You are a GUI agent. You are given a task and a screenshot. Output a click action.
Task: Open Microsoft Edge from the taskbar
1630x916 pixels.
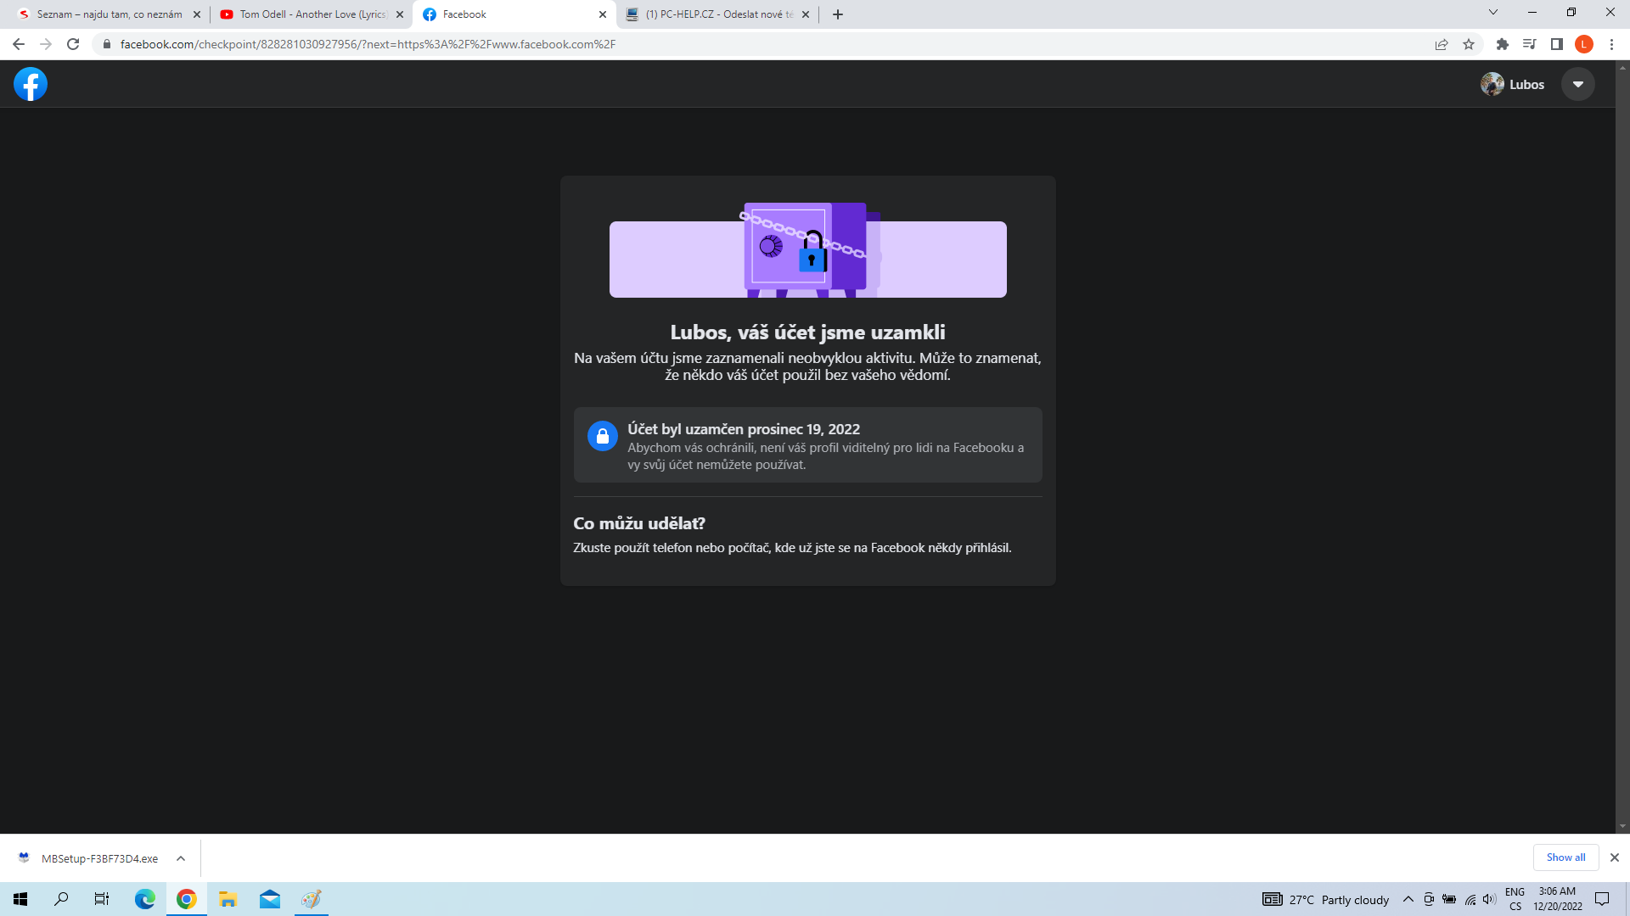tap(144, 899)
